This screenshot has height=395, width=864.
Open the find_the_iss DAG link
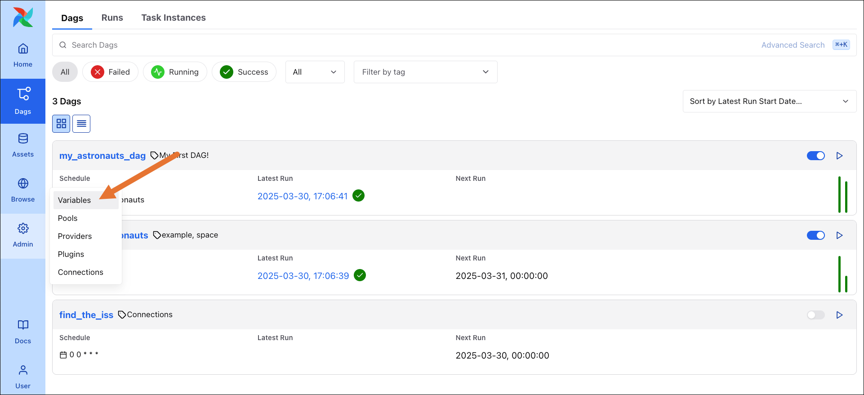(86, 315)
